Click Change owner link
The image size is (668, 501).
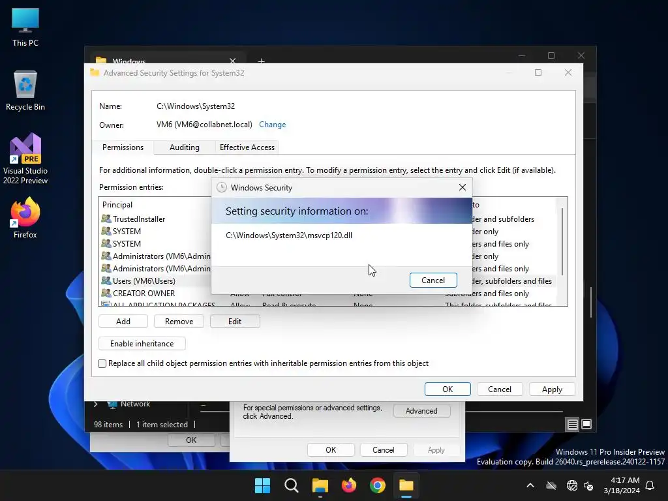click(272, 125)
